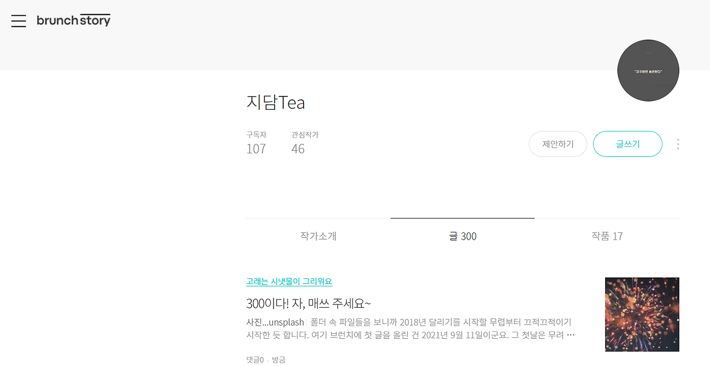Select the 글 300 tab
Image resolution: width=710 pixels, height=366 pixels.
[462, 236]
